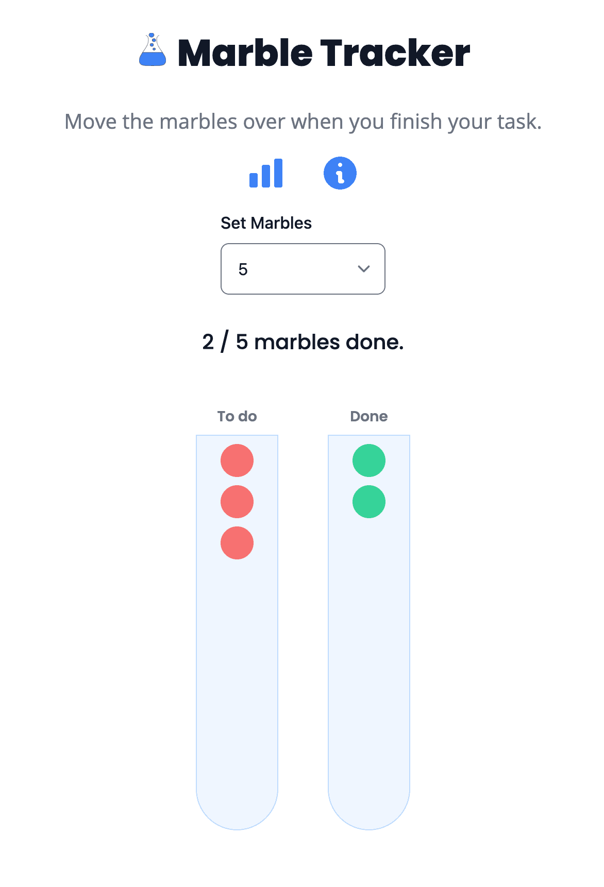Viewport: 604px width, 887px height.
Task: Select the lower green marble in Done
Action: [x=369, y=502]
